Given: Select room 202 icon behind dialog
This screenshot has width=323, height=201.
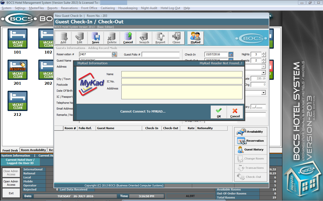Looking at the screenshot, I should (46, 70).
